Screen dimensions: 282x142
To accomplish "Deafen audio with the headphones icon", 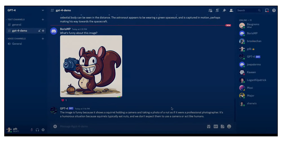I will point(37,130).
